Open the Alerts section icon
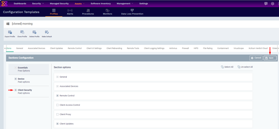Image resolution: width=279 pixels, height=129 pixels. [x=70, y=10]
